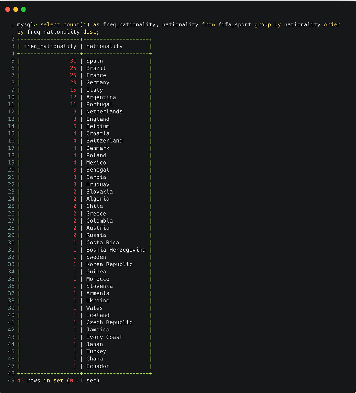Click the Spain row at the top of results
This screenshot has width=356, height=393.
pyautogui.click(x=94, y=61)
